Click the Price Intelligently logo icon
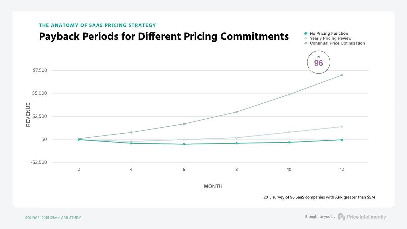 [x=341, y=217]
